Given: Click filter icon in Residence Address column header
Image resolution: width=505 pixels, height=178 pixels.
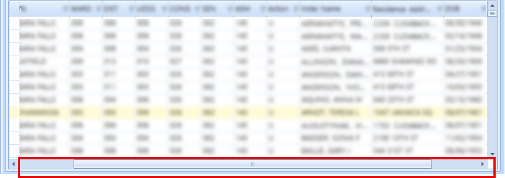Looking at the screenshot, I should point(439,9).
